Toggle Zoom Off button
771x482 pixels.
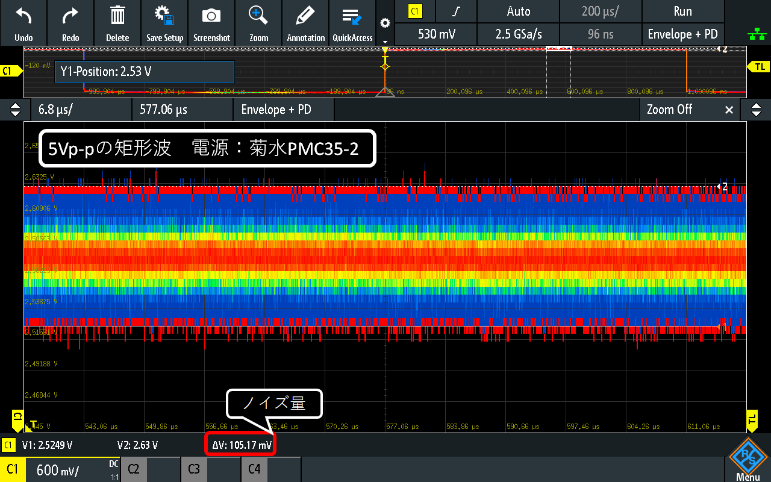(x=669, y=110)
